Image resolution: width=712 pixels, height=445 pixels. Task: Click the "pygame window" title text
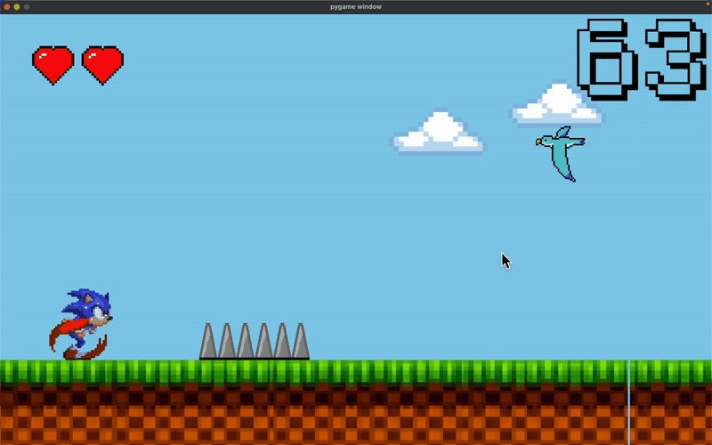[x=355, y=7]
